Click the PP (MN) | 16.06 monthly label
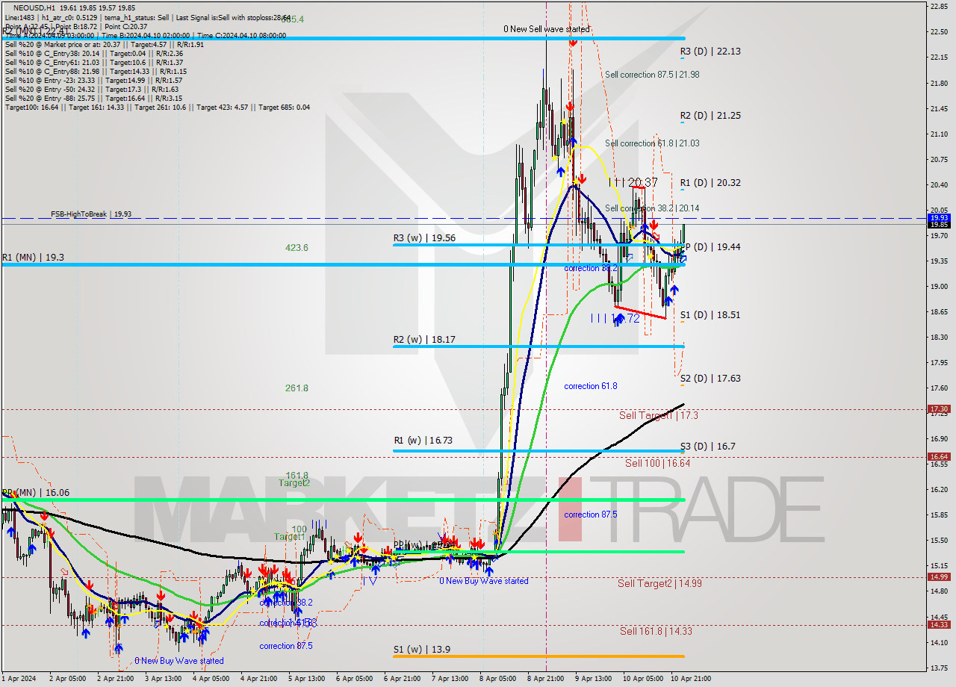956x687 pixels. pyautogui.click(x=36, y=493)
